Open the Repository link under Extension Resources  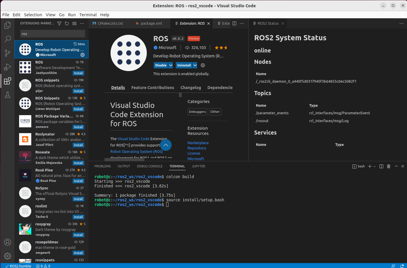tap(197, 148)
